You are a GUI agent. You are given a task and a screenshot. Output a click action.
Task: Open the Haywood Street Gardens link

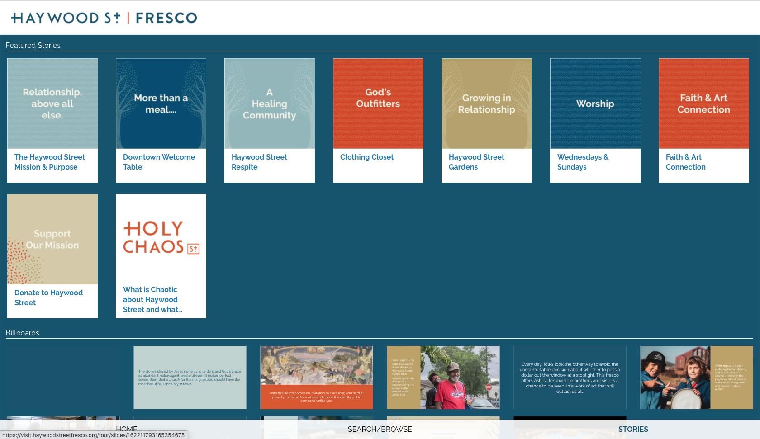(x=476, y=162)
